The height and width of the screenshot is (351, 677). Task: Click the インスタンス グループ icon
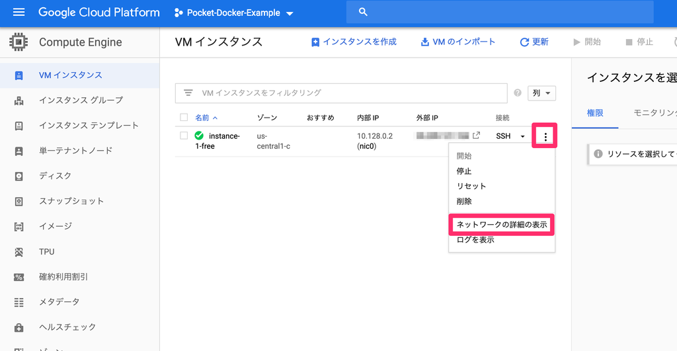19,100
